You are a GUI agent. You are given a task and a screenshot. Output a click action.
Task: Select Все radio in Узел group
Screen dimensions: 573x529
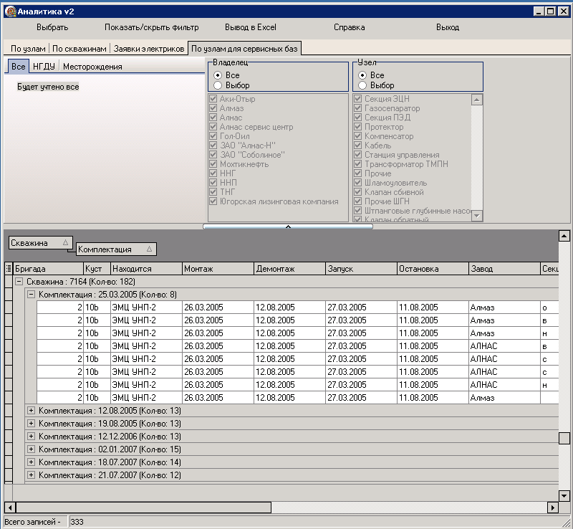pyautogui.click(x=362, y=75)
